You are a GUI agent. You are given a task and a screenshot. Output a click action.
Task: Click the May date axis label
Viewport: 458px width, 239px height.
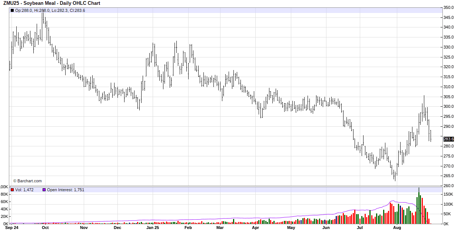click(x=291, y=228)
